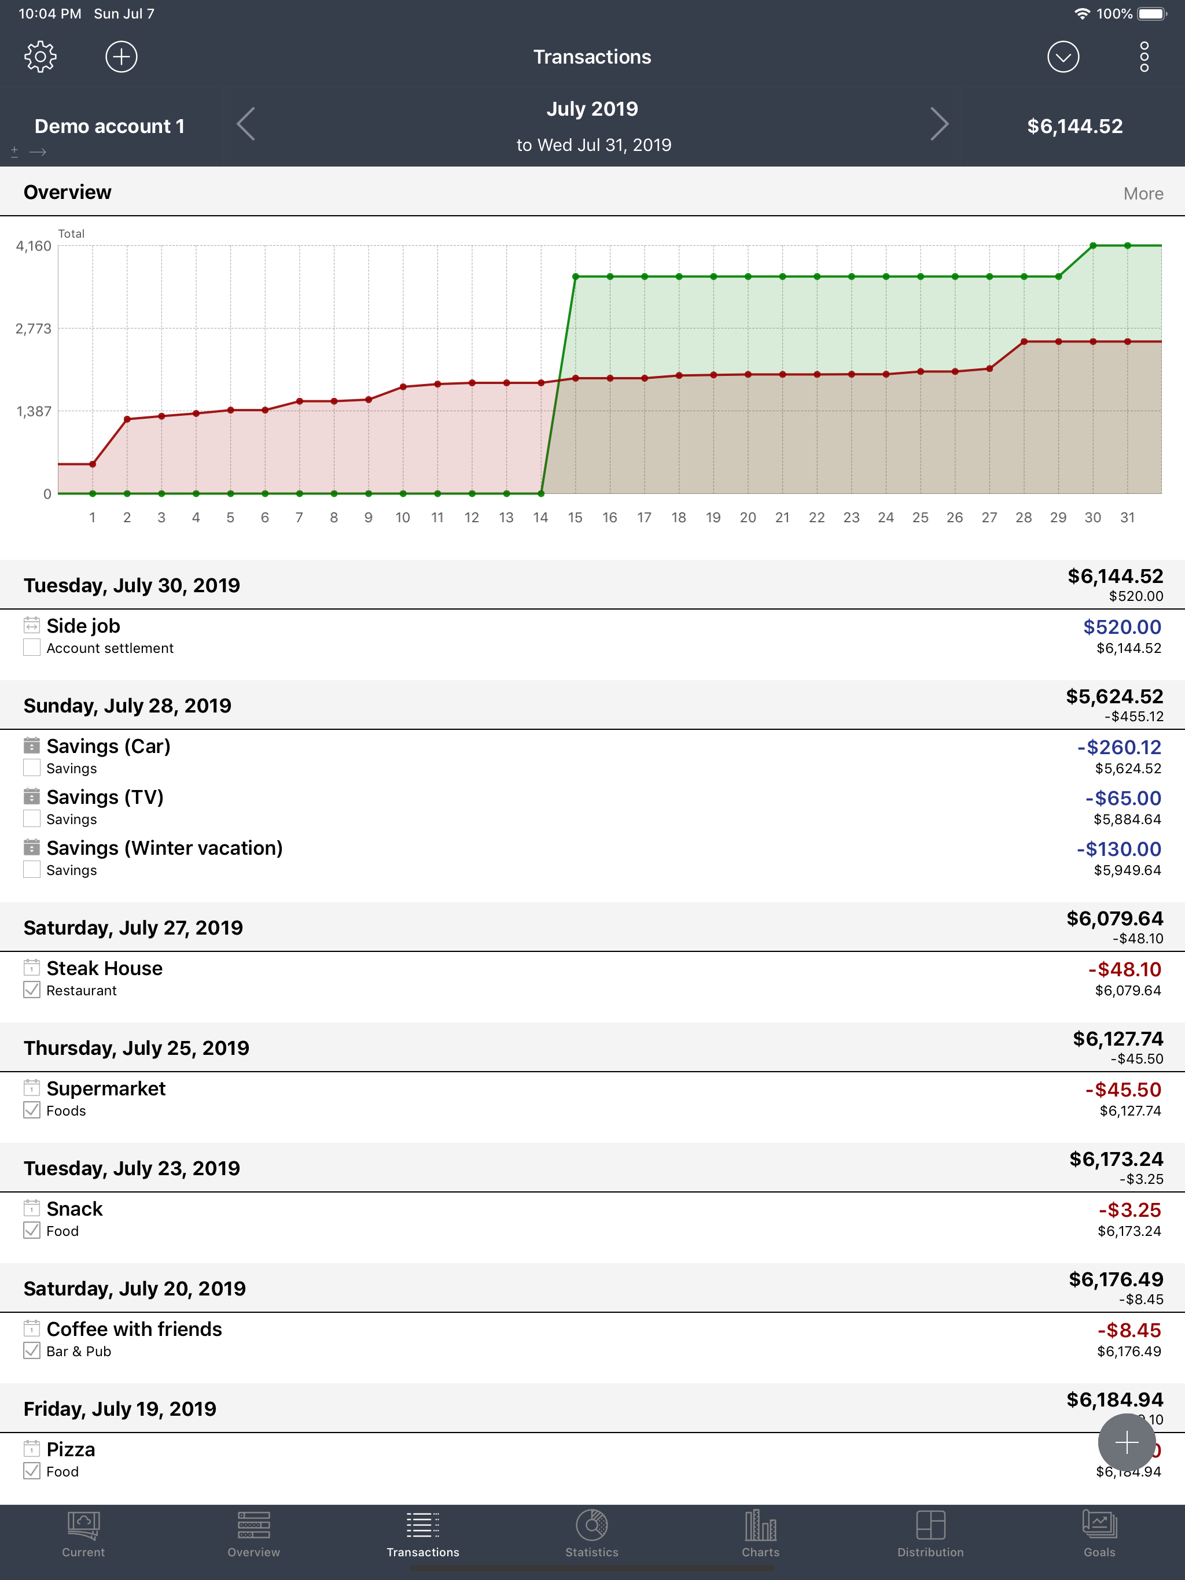Uncheck the Supermarket checkbox
This screenshot has width=1185, height=1580.
tap(31, 1109)
